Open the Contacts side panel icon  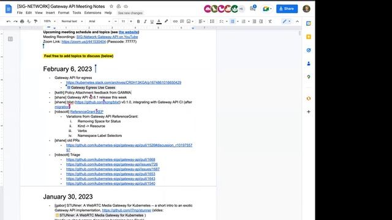point(309,64)
